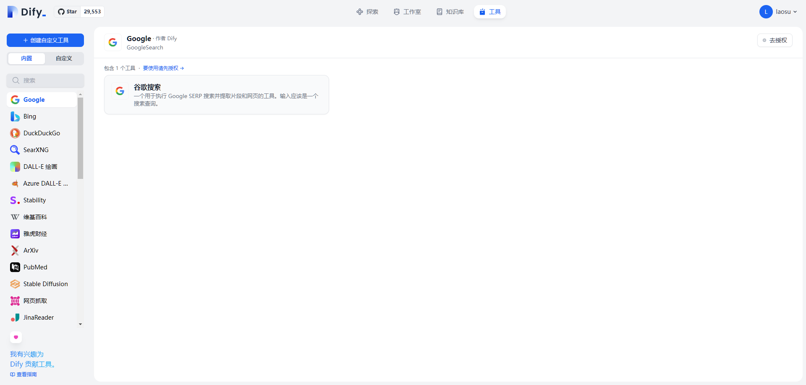Click 创建自定义工具 button
The image size is (806, 385).
click(45, 40)
